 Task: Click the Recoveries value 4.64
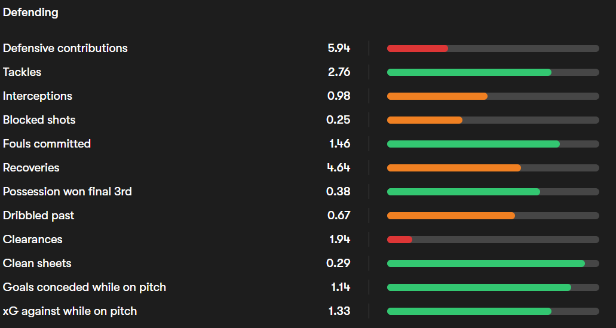tap(339, 168)
